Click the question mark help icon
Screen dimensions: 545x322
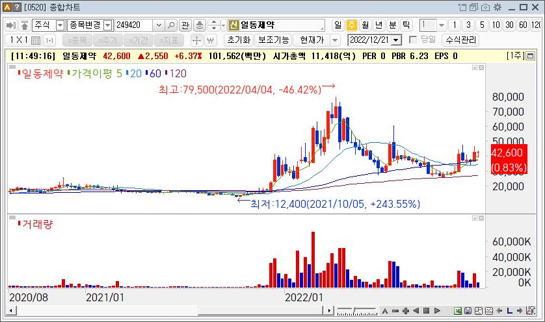[x=16, y=7]
